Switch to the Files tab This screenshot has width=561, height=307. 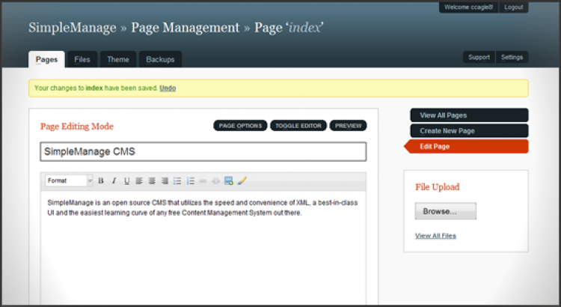[82, 59]
